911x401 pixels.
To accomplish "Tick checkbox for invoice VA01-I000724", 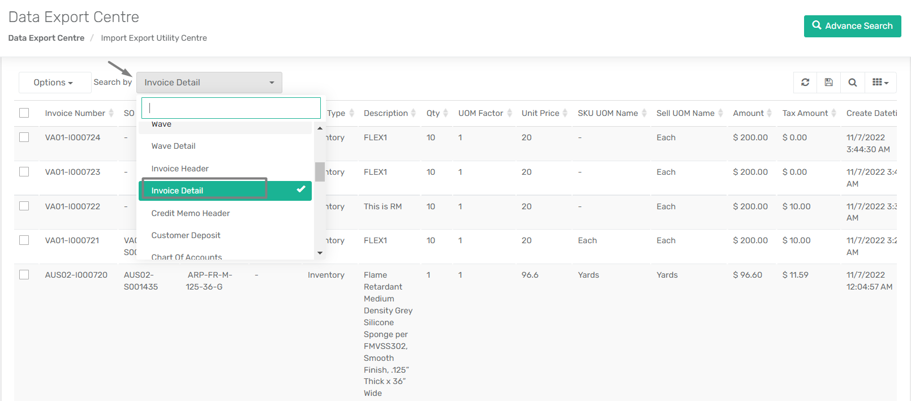I will click(24, 137).
